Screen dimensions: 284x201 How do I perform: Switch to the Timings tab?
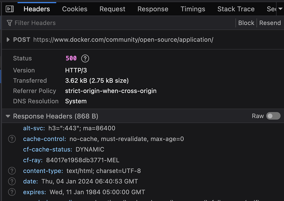click(x=193, y=9)
